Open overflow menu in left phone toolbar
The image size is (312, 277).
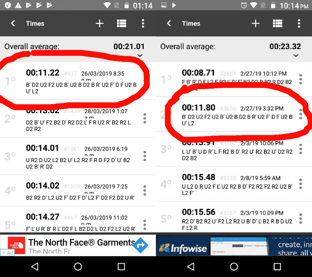tap(143, 24)
